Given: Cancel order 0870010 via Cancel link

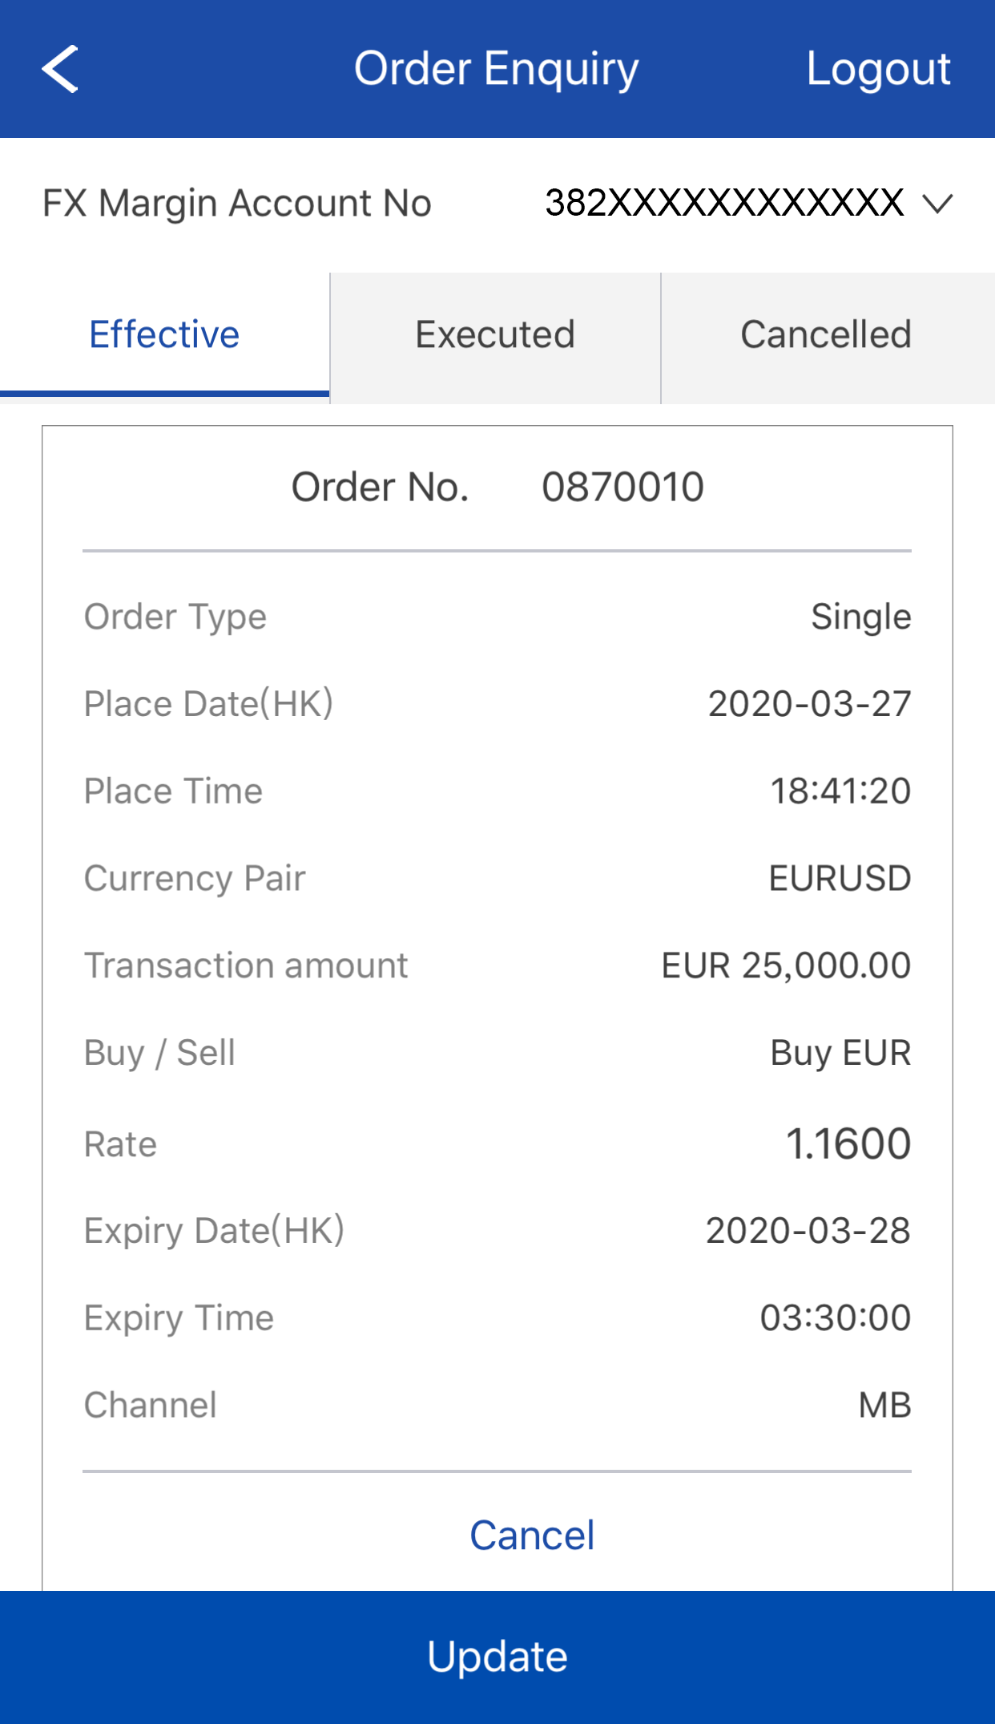Looking at the screenshot, I should coord(532,1536).
